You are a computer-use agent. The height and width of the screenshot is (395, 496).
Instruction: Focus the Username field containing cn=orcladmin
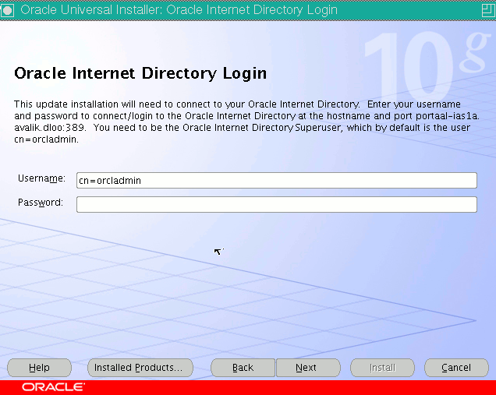pyautogui.click(x=277, y=181)
